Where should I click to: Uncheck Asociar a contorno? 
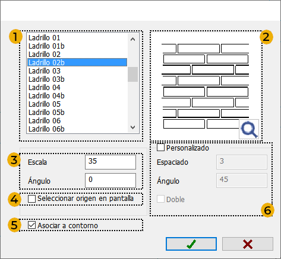31,225
